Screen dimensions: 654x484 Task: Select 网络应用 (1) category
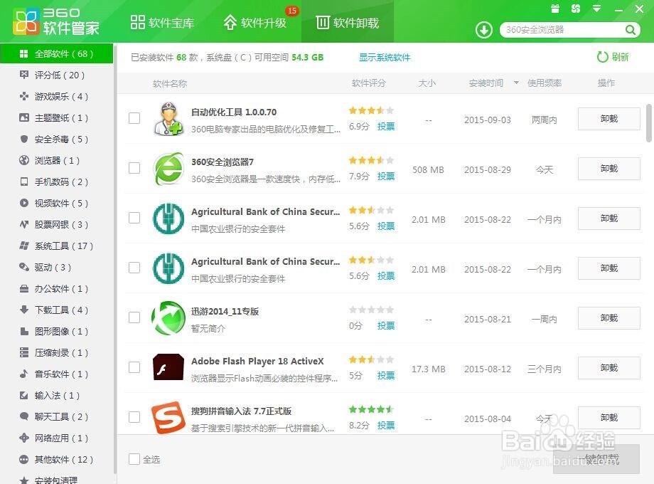pyautogui.click(x=57, y=438)
